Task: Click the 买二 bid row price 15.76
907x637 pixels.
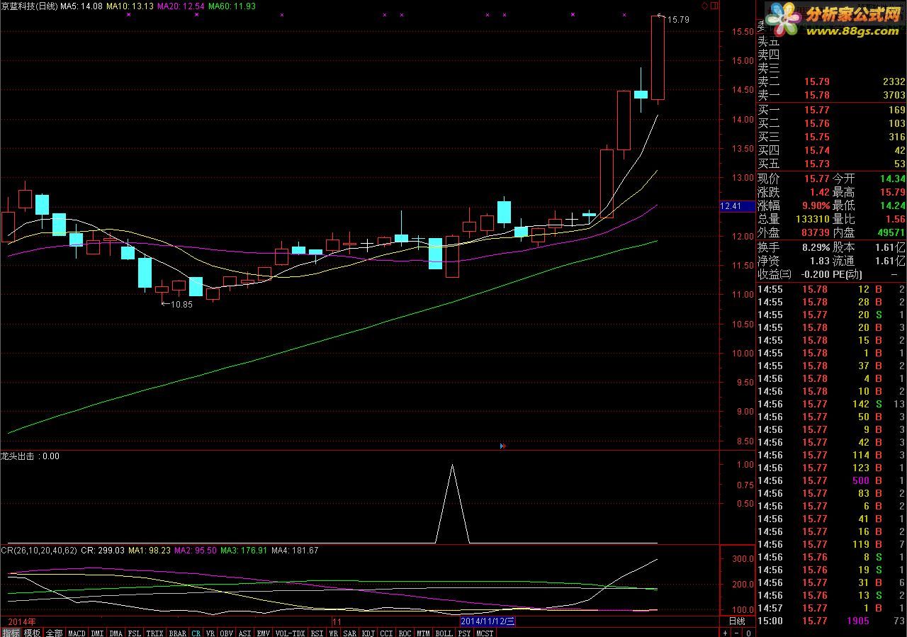Action: (816, 123)
